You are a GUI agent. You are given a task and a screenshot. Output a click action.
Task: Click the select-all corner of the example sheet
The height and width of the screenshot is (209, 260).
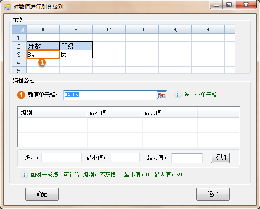click(x=19, y=29)
